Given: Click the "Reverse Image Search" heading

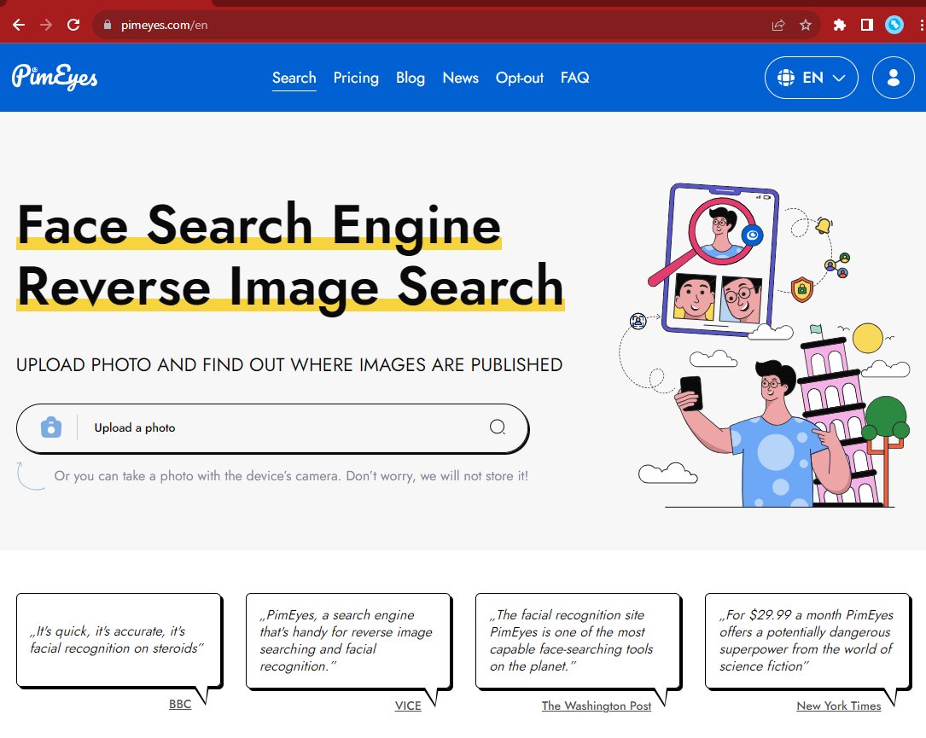Looking at the screenshot, I should pyautogui.click(x=290, y=287).
